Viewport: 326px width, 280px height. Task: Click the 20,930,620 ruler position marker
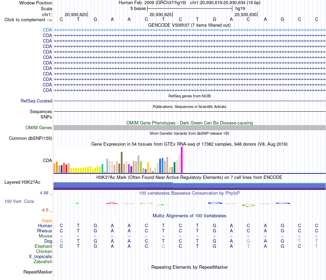pyautogui.click(x=76, y=14)
